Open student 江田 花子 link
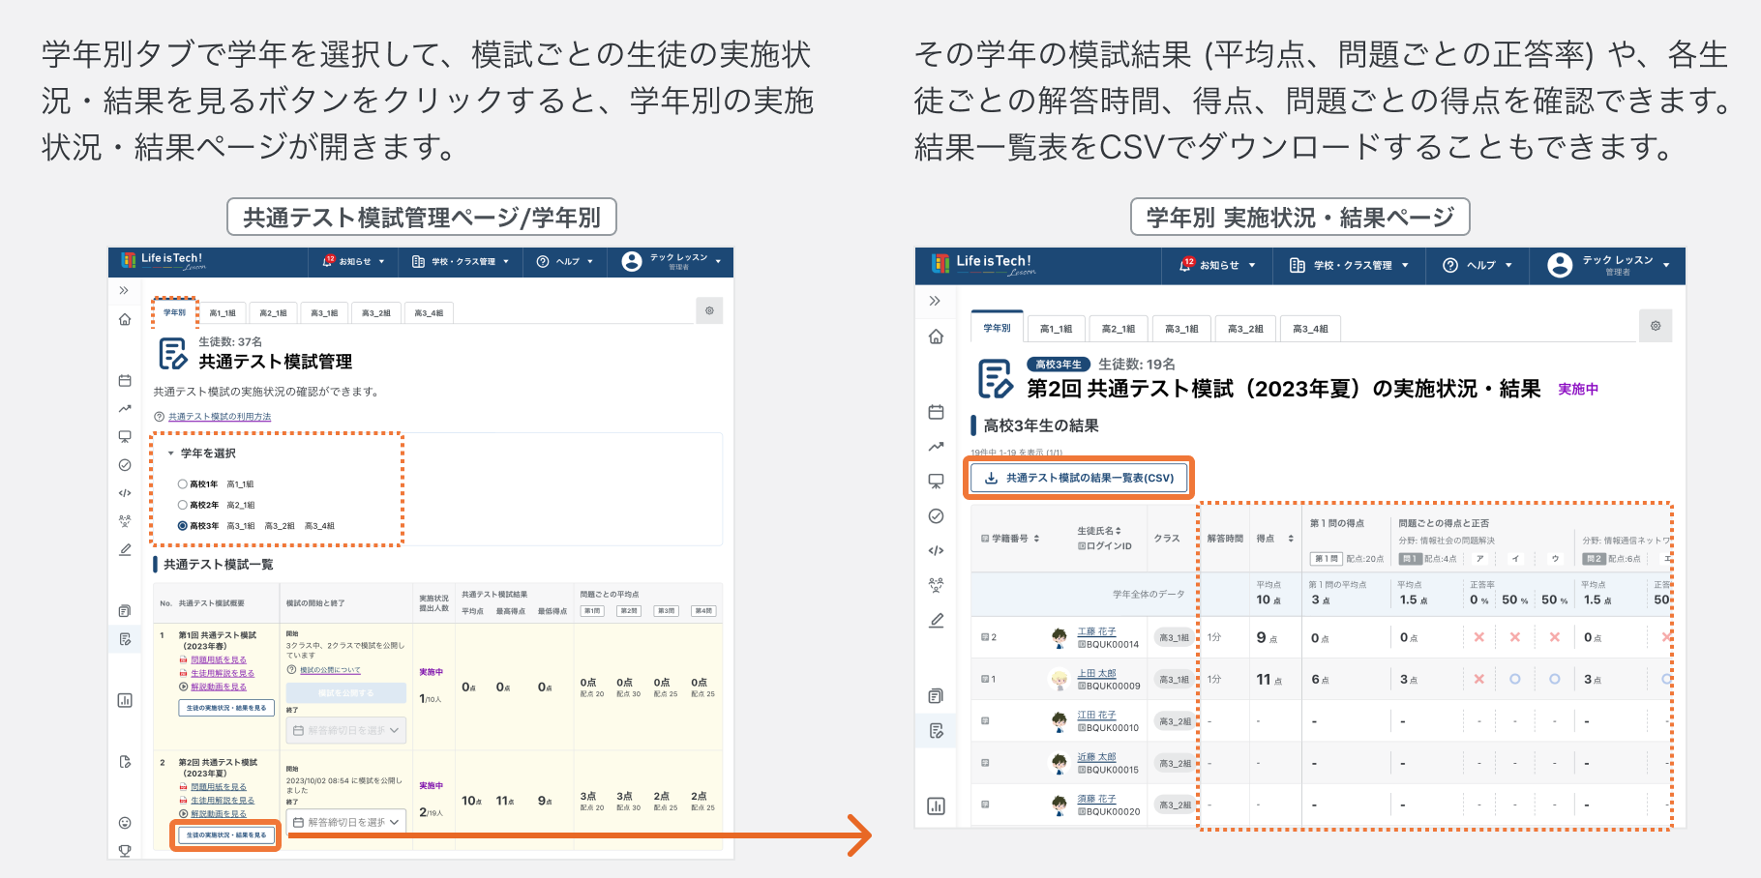The image size is (1761, 878). tap(1096, 715)
